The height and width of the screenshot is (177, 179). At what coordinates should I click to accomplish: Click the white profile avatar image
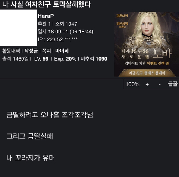pyautogui.click(x=18, y=28)
